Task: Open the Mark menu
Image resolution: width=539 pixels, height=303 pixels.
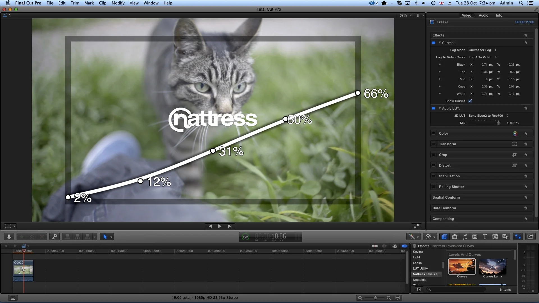Action: coord(89,3)
